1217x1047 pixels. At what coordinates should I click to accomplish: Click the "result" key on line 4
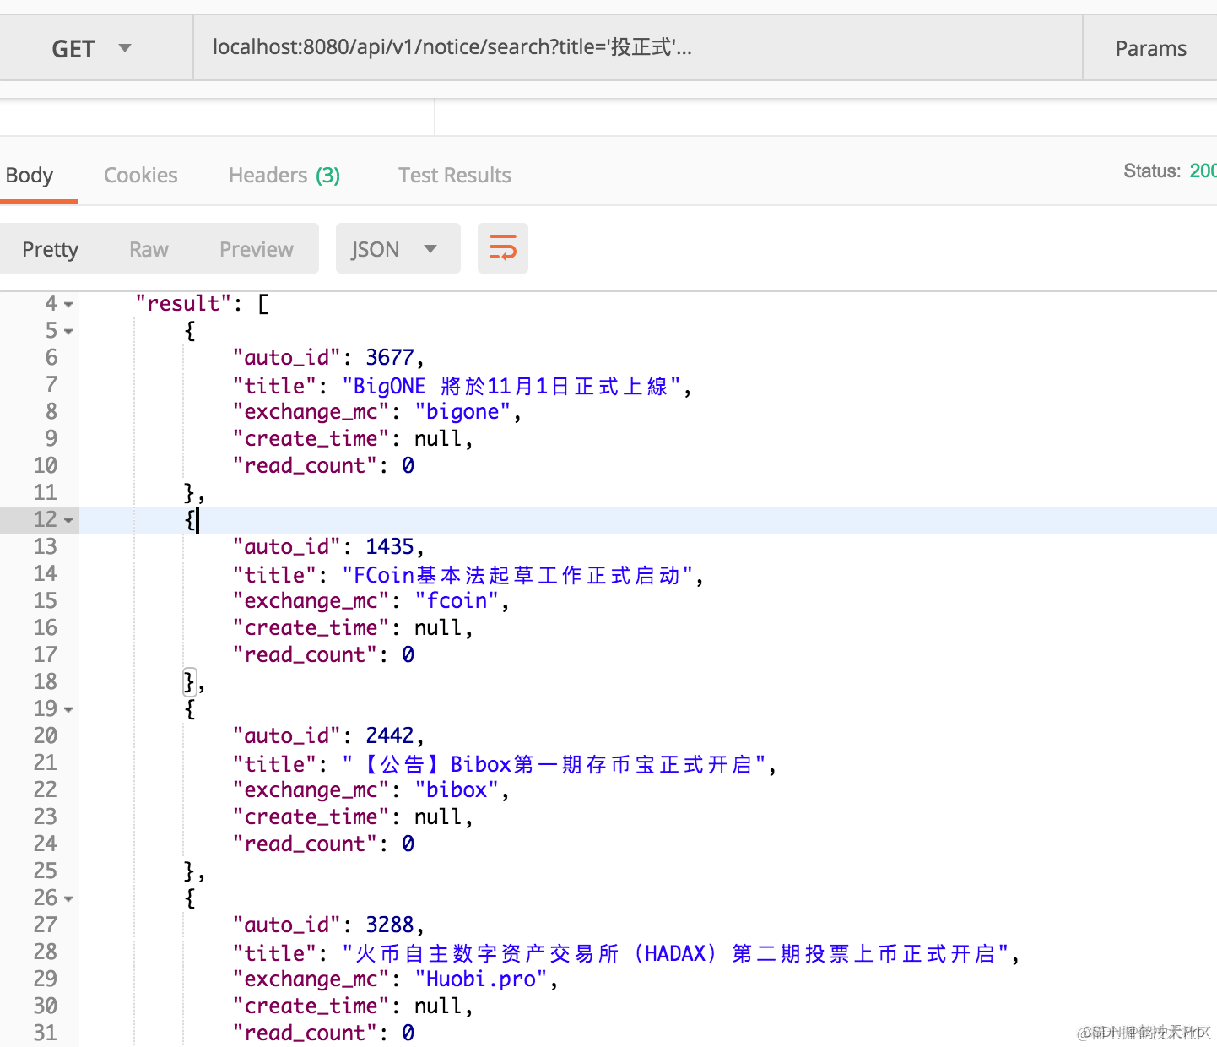pos(183,303)
